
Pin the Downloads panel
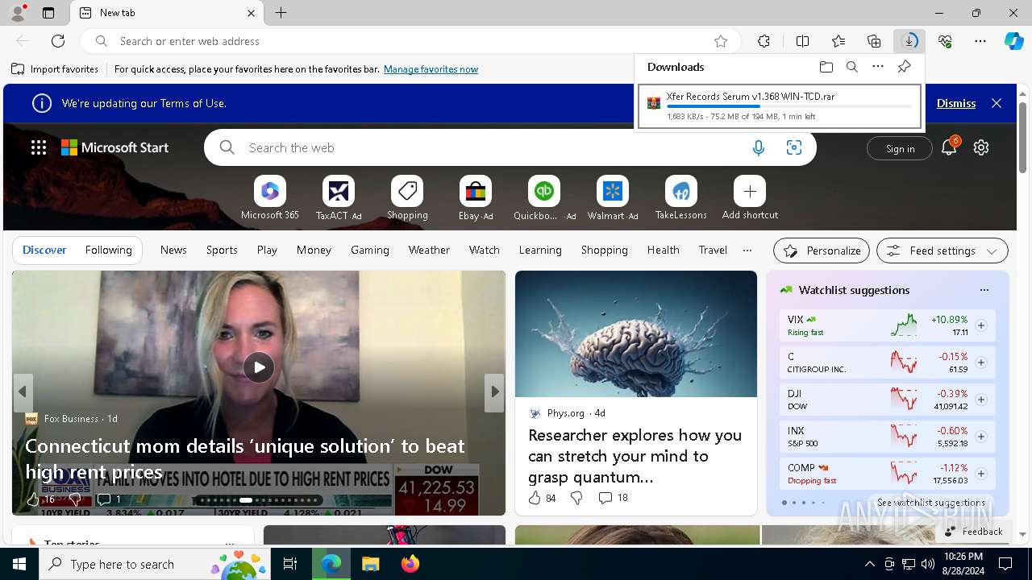(x=904, y=67)
